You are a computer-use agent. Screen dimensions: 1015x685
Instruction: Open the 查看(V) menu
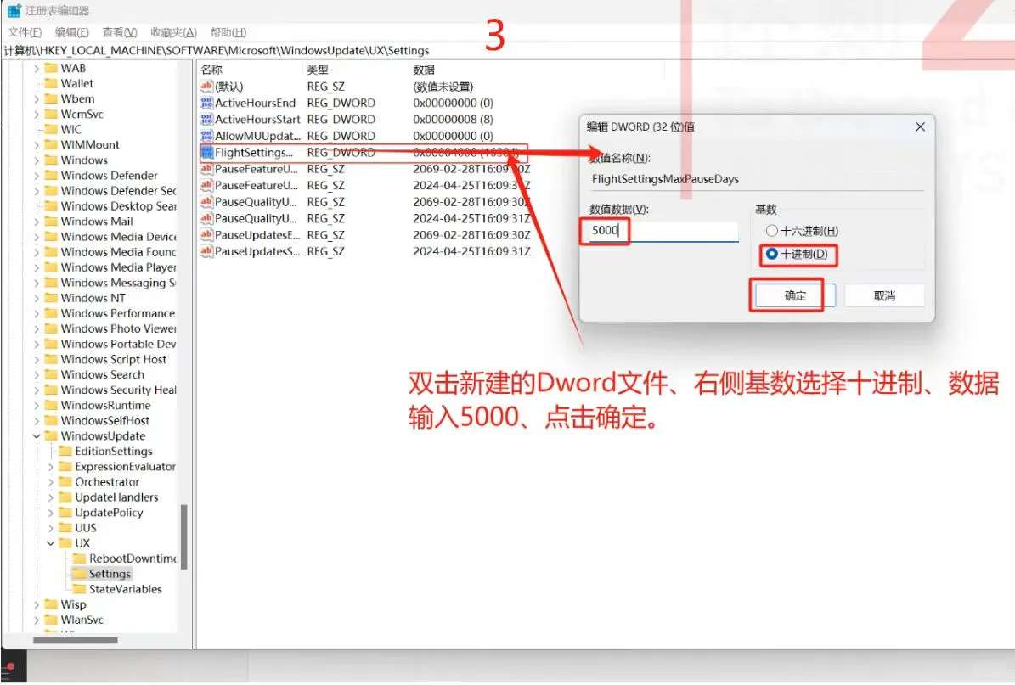point(120,32)
